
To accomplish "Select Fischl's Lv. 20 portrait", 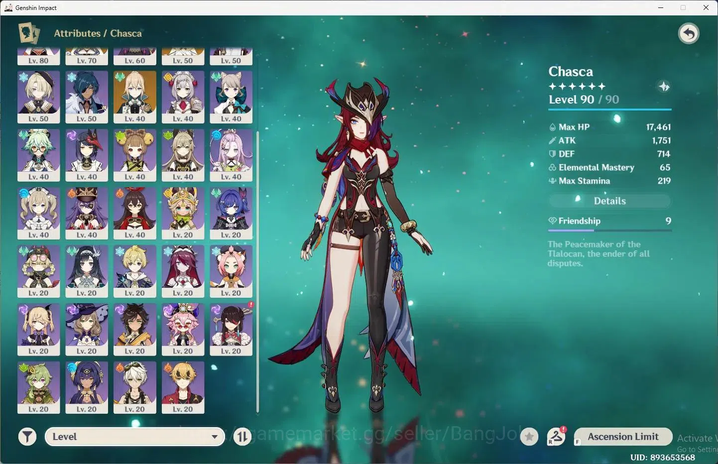I will point(38,330).
